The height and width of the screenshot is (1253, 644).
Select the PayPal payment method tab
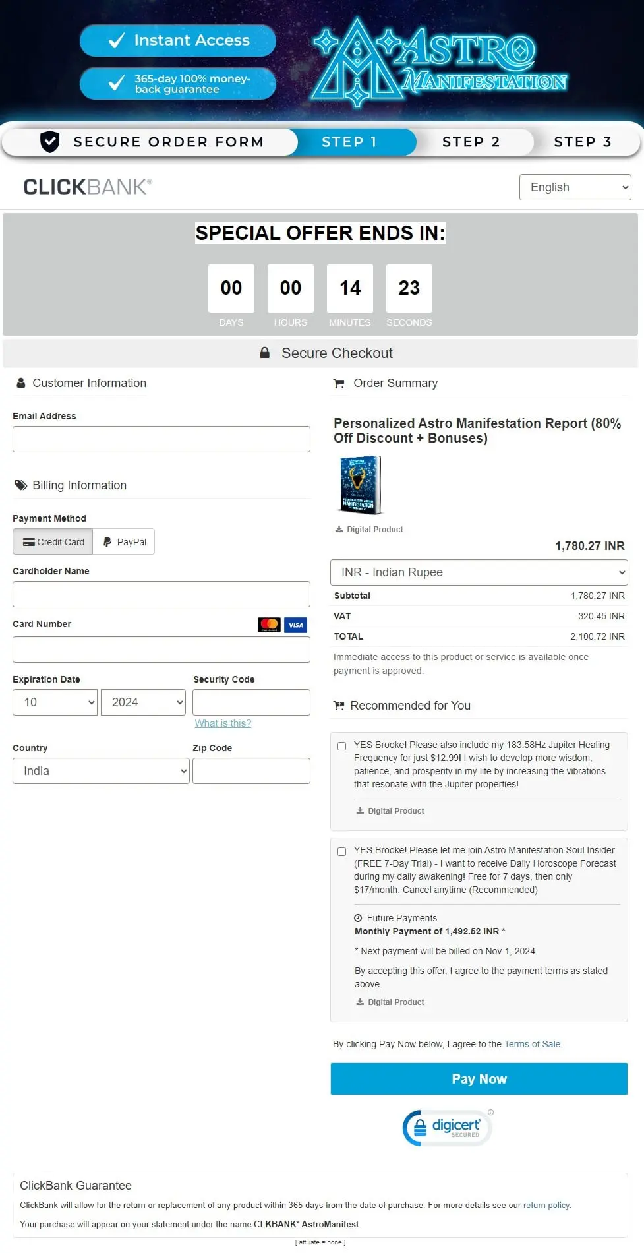(x=124, y=542)
